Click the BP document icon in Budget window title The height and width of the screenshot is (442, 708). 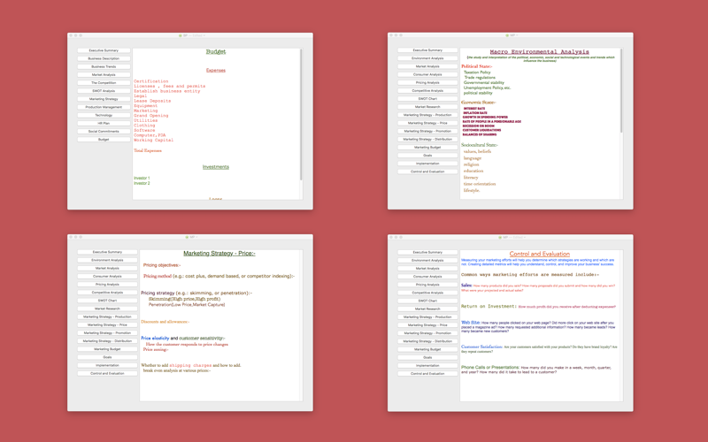[181, 35]
